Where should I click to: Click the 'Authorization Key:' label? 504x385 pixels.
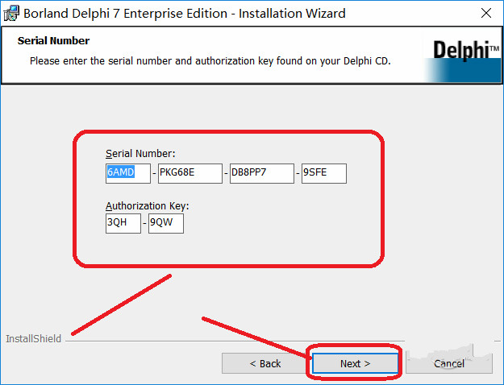[x=148, y=206]
